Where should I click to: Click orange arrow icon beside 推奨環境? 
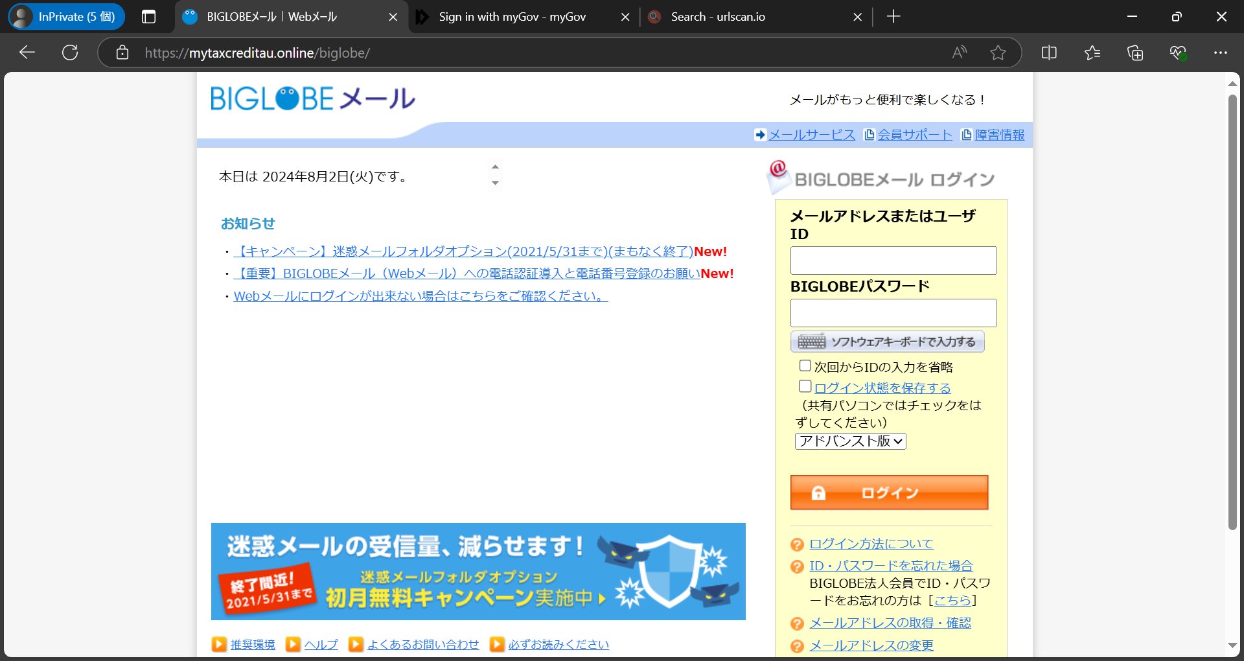click(x=219, y=644)
